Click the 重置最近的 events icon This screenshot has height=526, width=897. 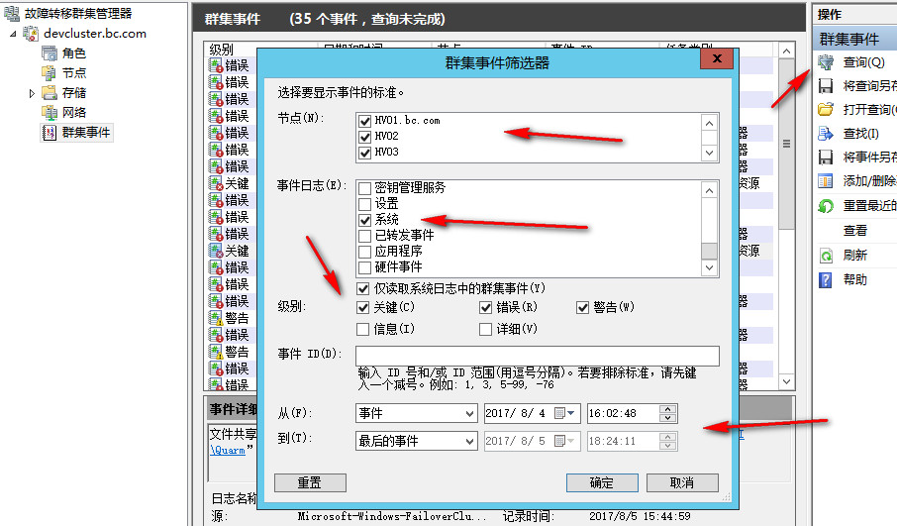click(826, 205)
